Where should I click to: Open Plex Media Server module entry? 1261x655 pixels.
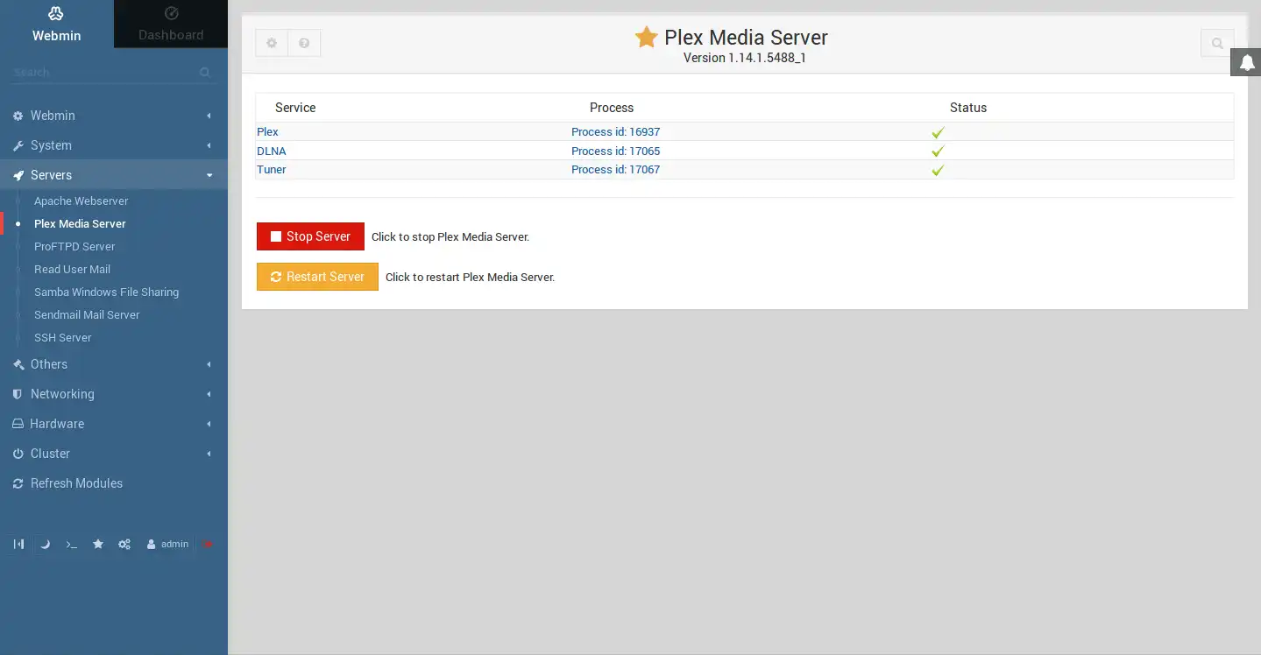pyautogui.click(x=80, y=224)
